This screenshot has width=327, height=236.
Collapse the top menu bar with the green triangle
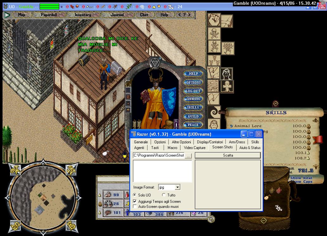pos(7,15)
